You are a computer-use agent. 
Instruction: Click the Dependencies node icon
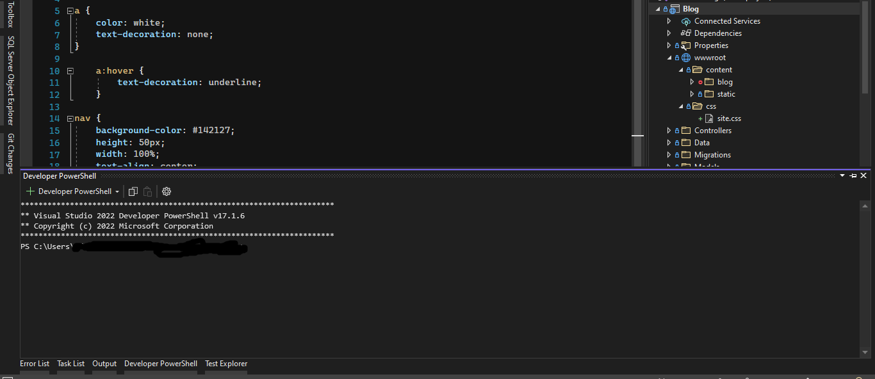click(686, 33)
